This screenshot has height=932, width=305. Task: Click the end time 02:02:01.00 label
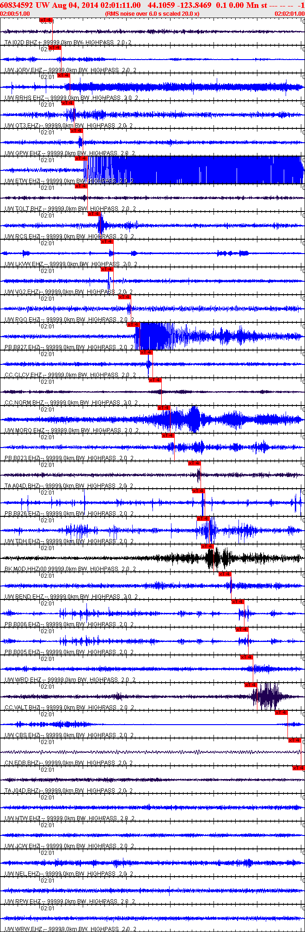tap(289, 14)
